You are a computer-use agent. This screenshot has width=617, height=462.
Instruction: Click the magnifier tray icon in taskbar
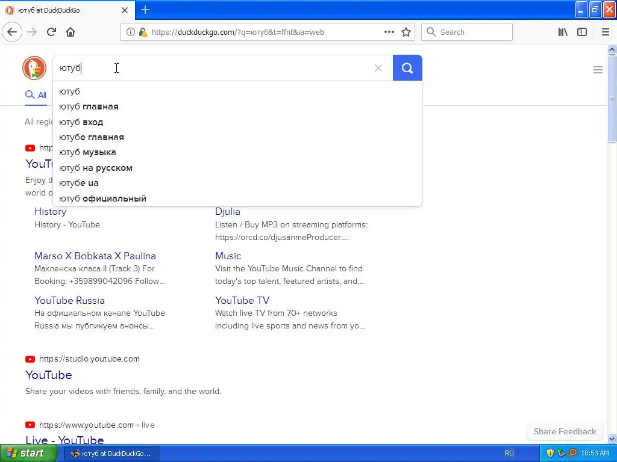click(572, 453)
